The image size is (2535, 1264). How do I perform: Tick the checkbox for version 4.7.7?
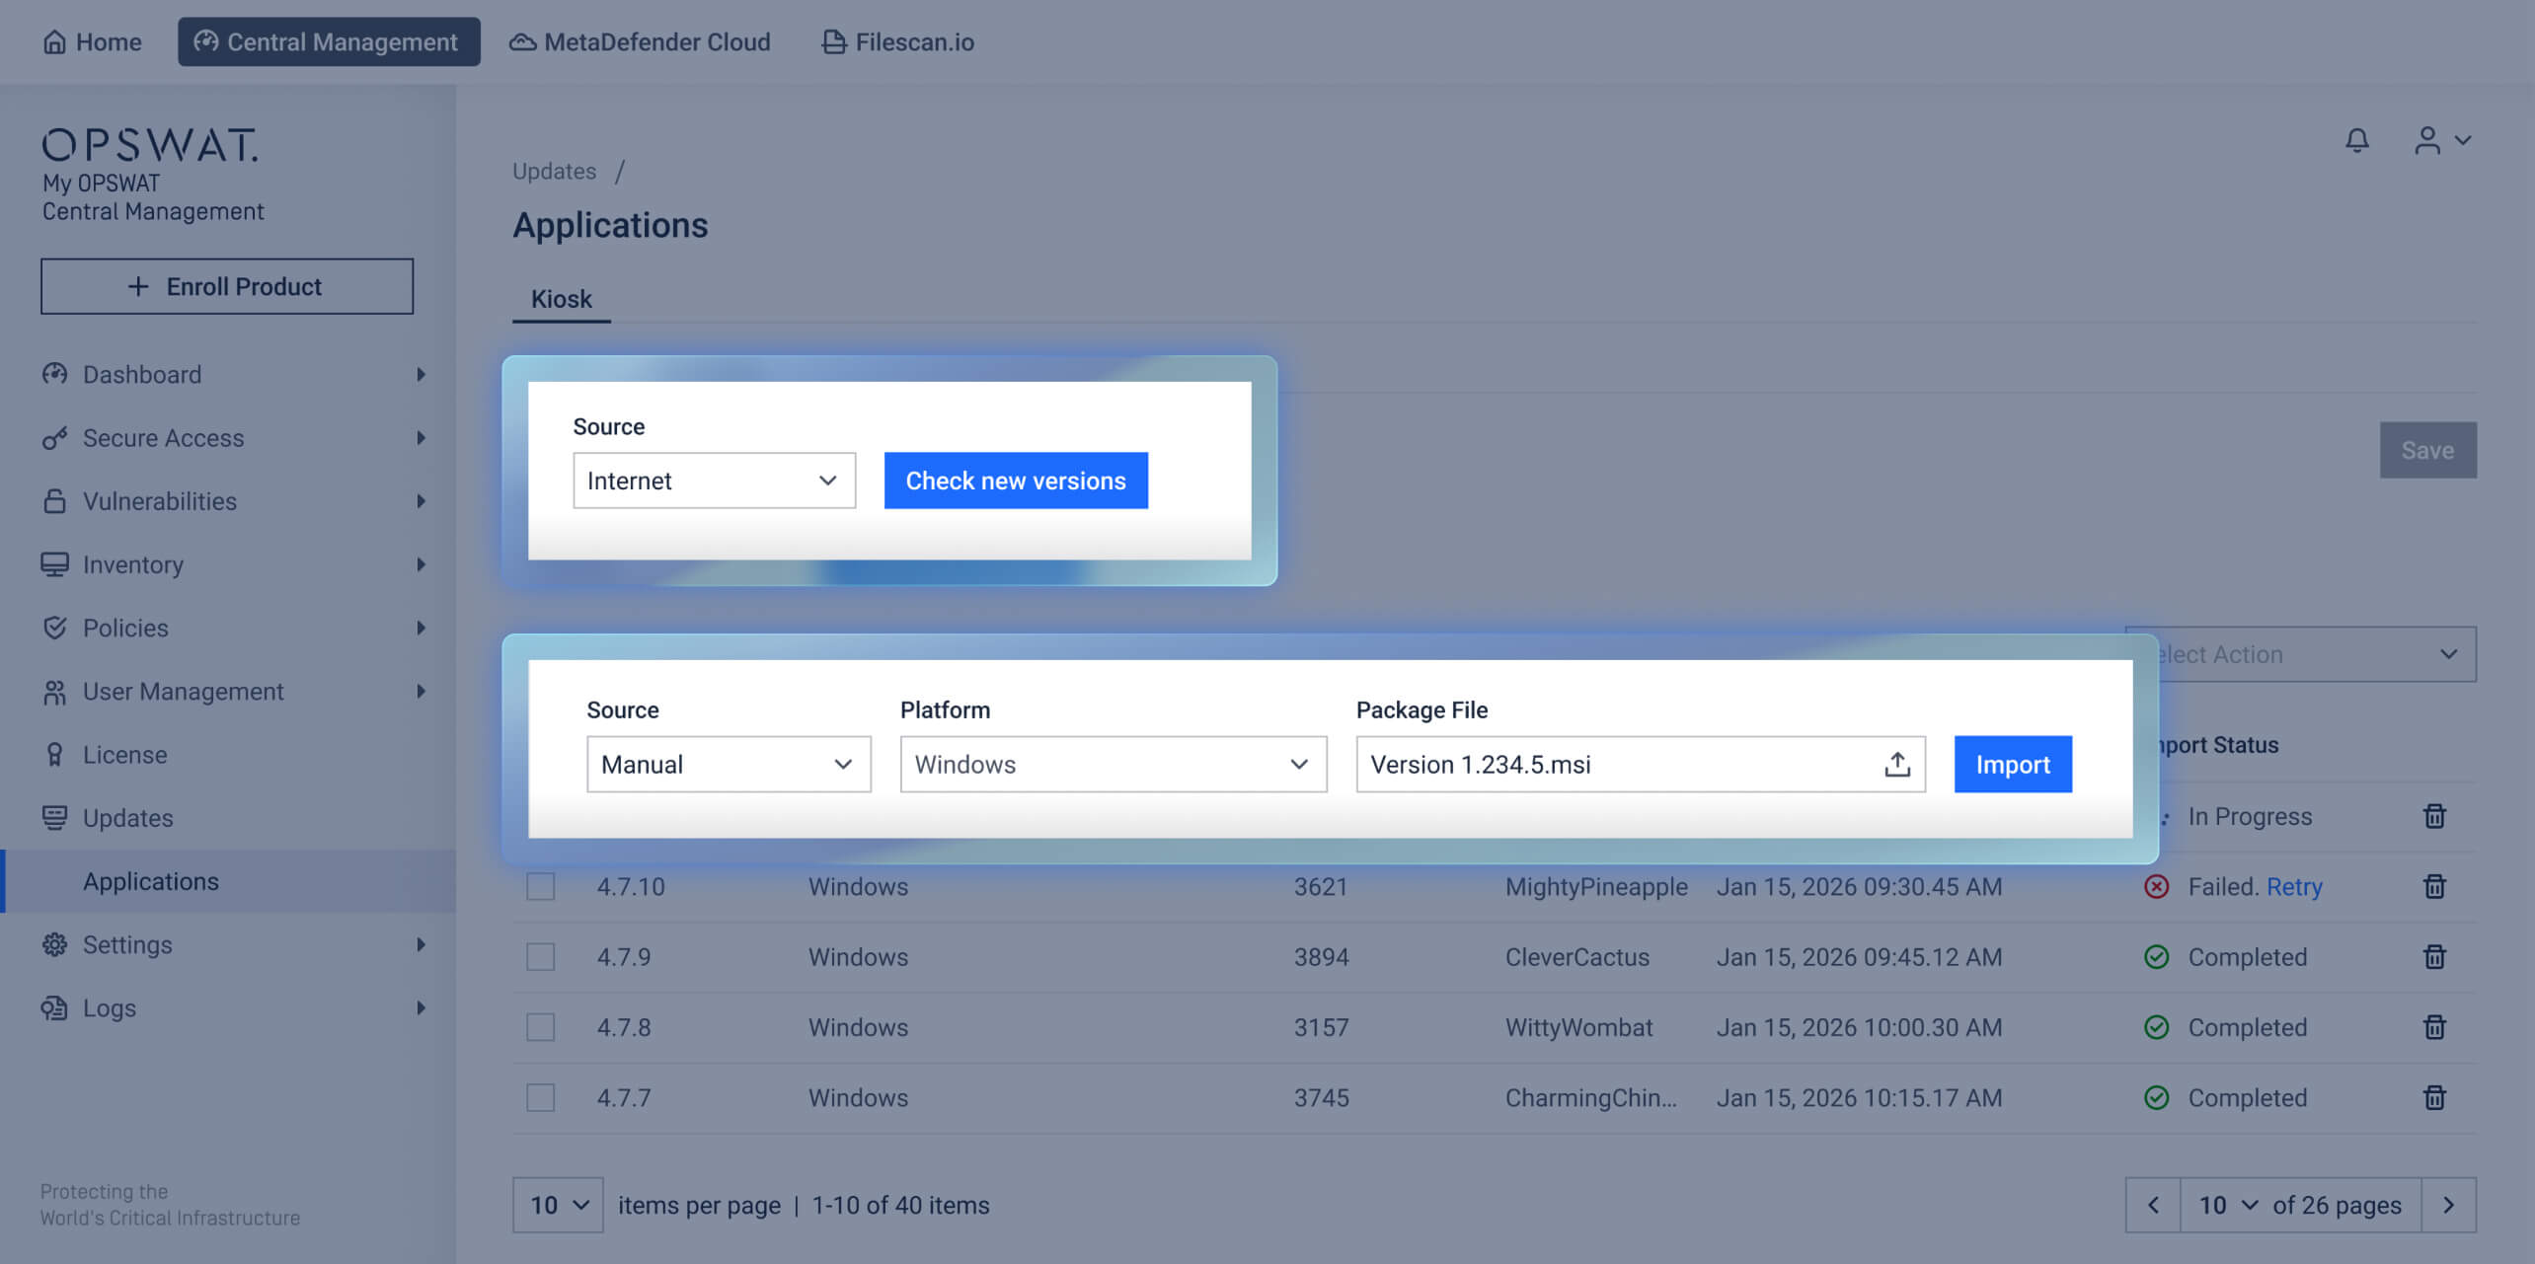tap(540, 1098)
